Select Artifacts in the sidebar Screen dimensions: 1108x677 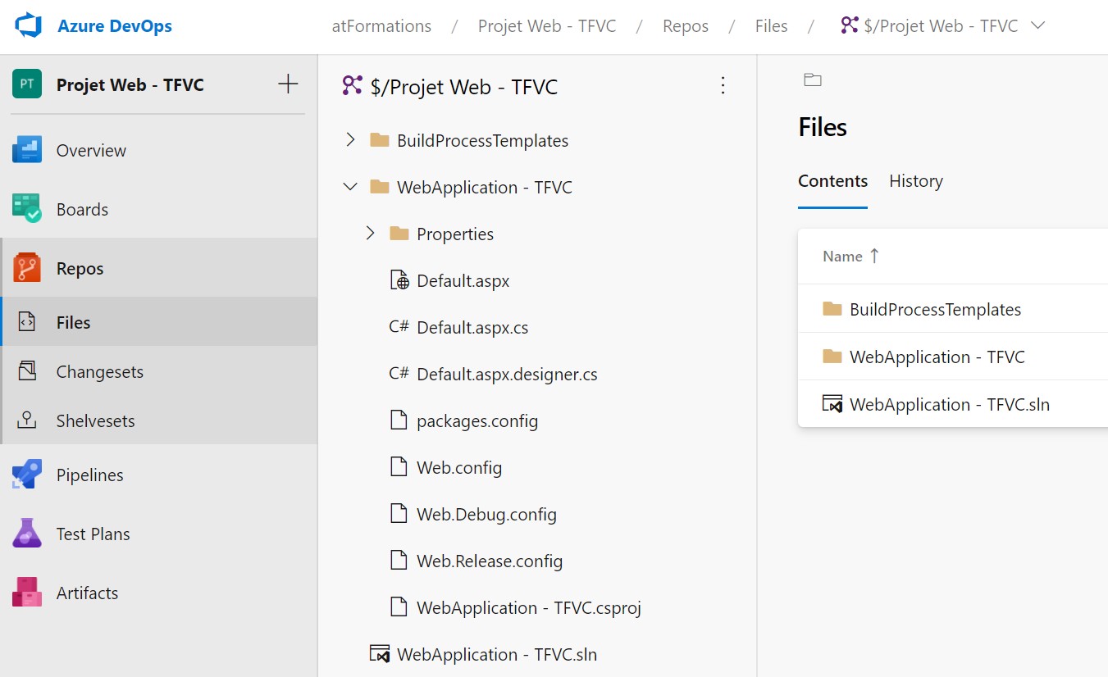pos(87,593)
